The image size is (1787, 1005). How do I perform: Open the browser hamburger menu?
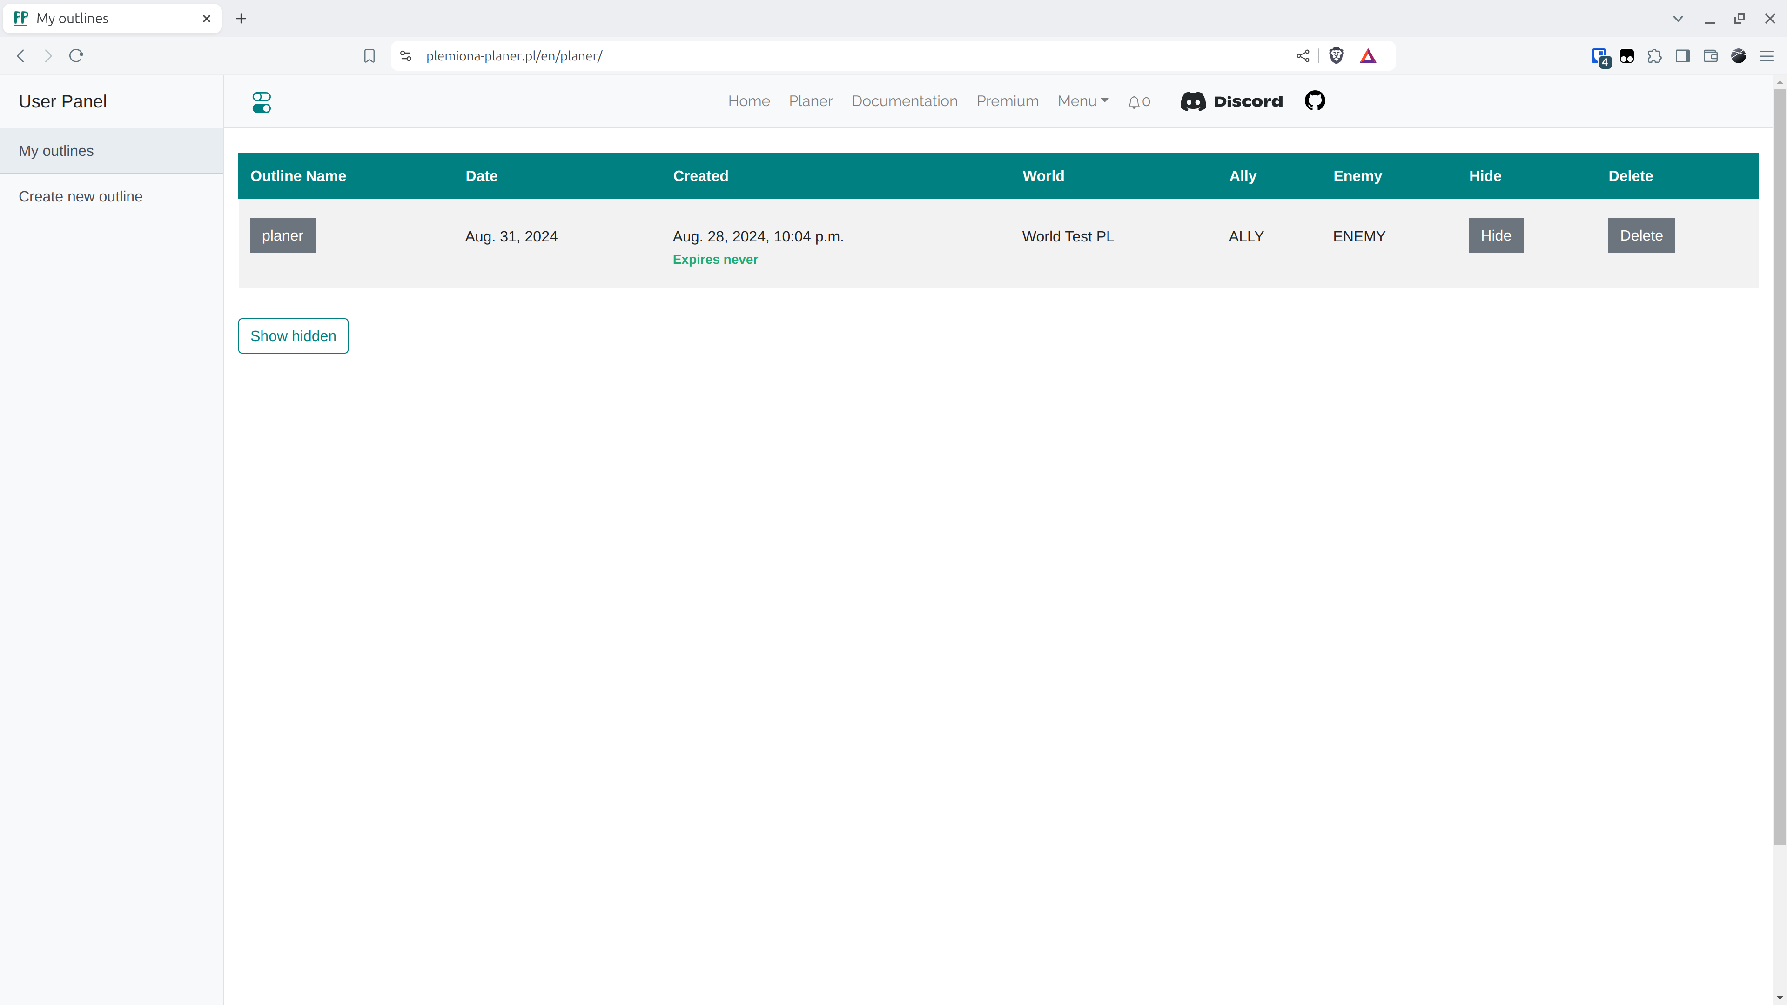pyautogui.click(x=1766, y=55)
